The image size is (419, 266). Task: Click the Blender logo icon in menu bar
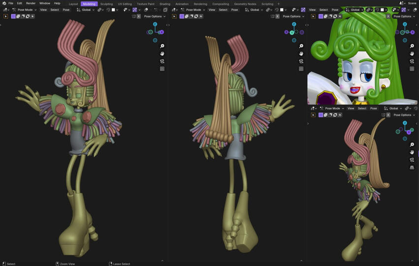tap(4, 3)
